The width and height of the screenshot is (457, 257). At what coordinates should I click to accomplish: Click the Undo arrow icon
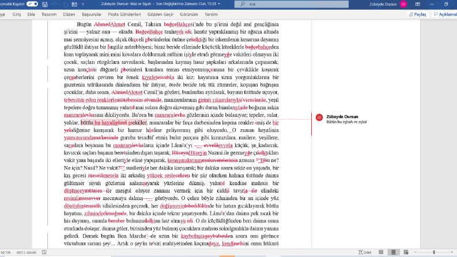[54, 5]
